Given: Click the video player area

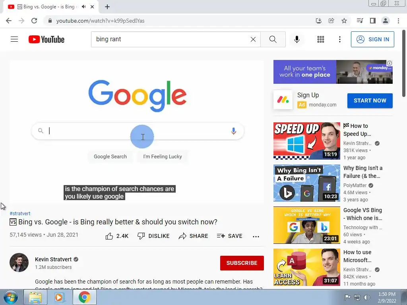Looking at the screenshot, I should pyautogui.click(x=137, y=132).
